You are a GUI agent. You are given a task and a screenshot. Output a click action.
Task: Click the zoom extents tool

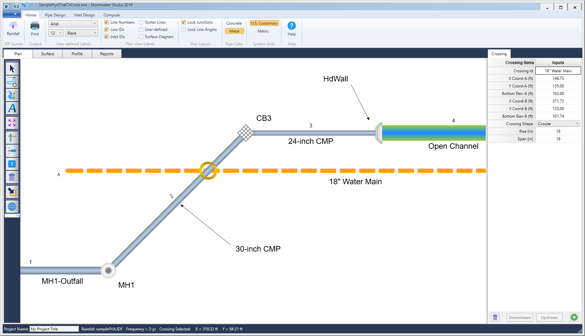(12, 123)
